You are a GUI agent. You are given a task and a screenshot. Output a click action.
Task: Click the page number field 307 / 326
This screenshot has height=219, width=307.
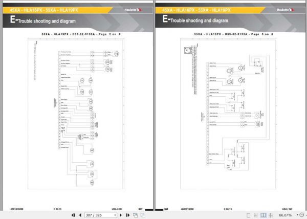[x=101, y=215]
